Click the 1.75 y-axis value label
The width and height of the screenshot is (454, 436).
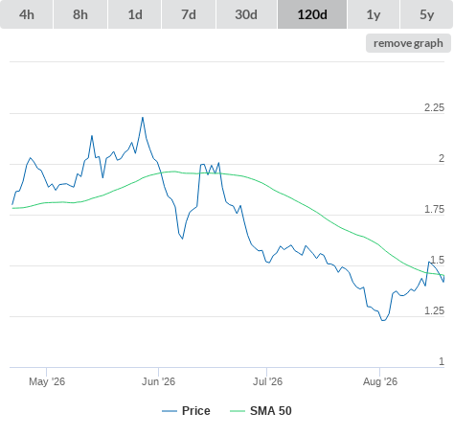[x=434, y=209]
